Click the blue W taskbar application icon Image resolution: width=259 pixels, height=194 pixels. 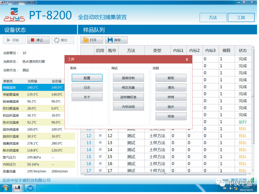click(x=30, y=188)
